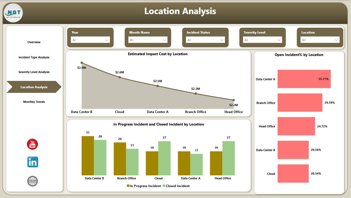Switch to the Overview page
This screenshot has width=351, height=198.
[x=34, y=42]
